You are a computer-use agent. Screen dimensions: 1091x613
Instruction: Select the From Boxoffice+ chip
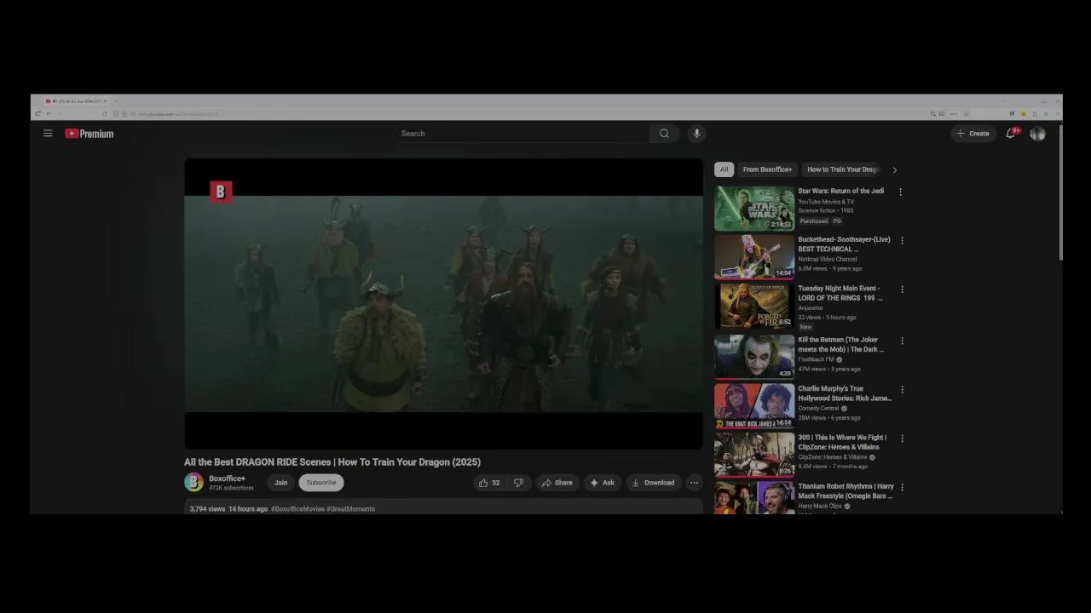coord(767,169)
